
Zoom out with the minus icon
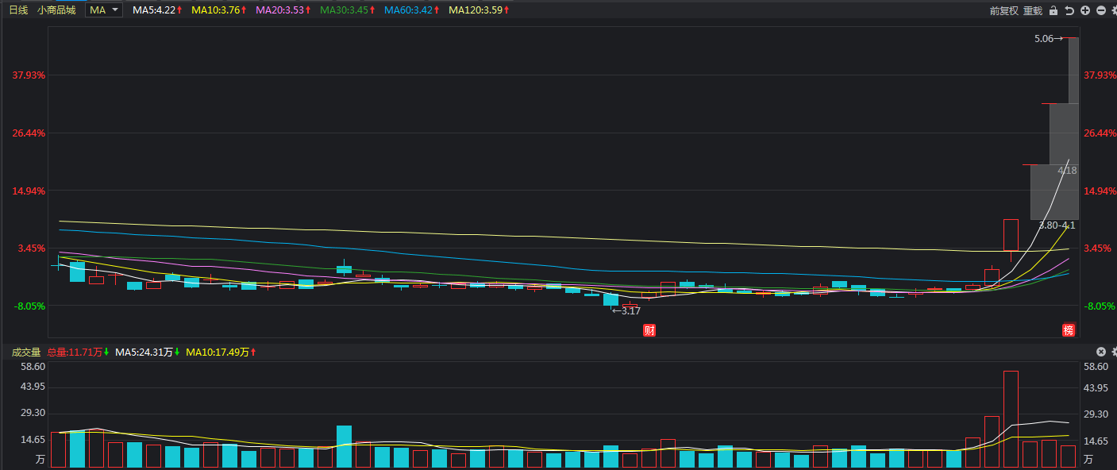coord(1101,10)
